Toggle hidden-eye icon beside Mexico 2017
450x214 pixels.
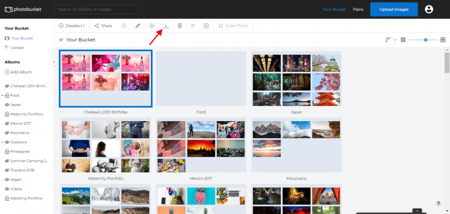(x=7, y=124)
